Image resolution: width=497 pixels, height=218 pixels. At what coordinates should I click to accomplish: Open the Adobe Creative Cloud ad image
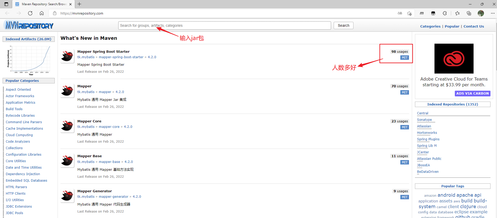click(454, 58)
